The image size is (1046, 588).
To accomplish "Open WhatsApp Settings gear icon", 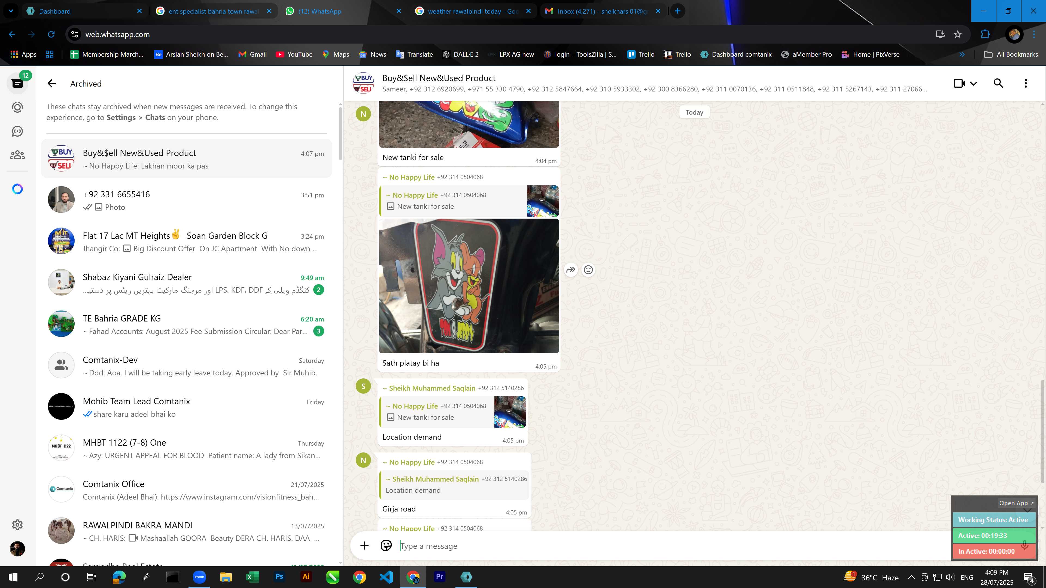I will pyautogui.click(x=17, y=525).
